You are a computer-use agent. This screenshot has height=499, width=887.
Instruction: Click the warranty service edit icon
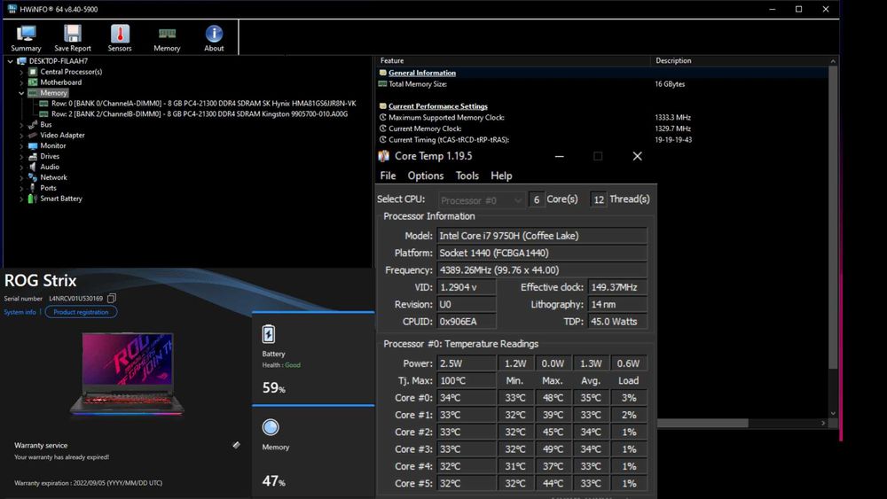pos(237,445)
